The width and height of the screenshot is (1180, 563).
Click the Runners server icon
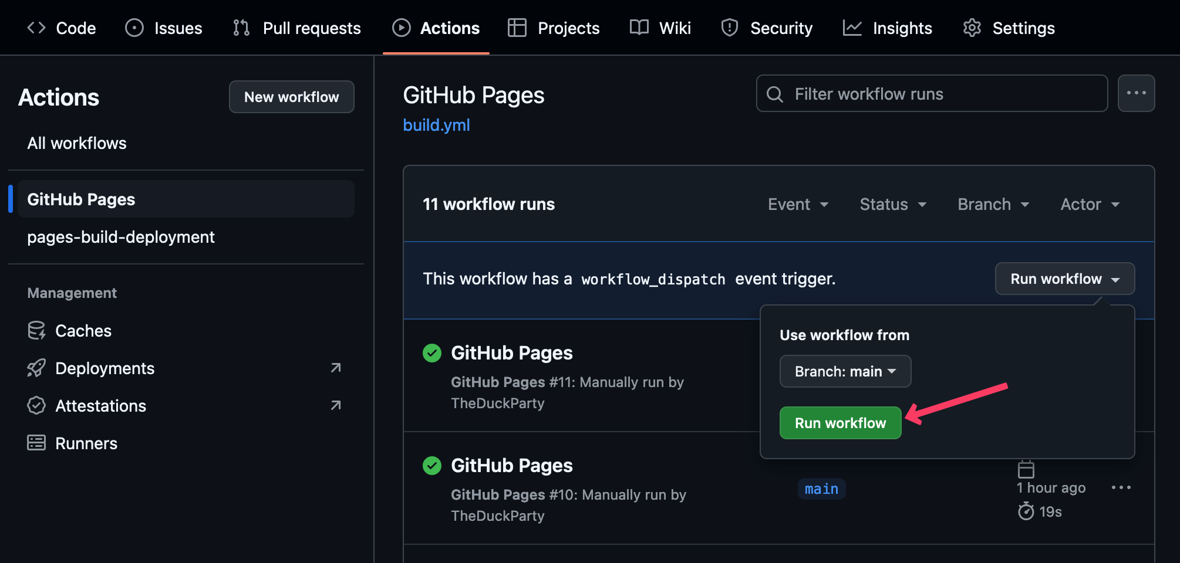(x=36, y=443)
